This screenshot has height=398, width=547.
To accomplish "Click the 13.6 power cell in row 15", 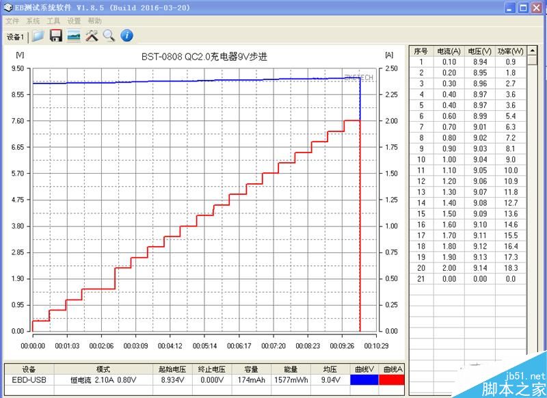I will (x=511, y=213).
